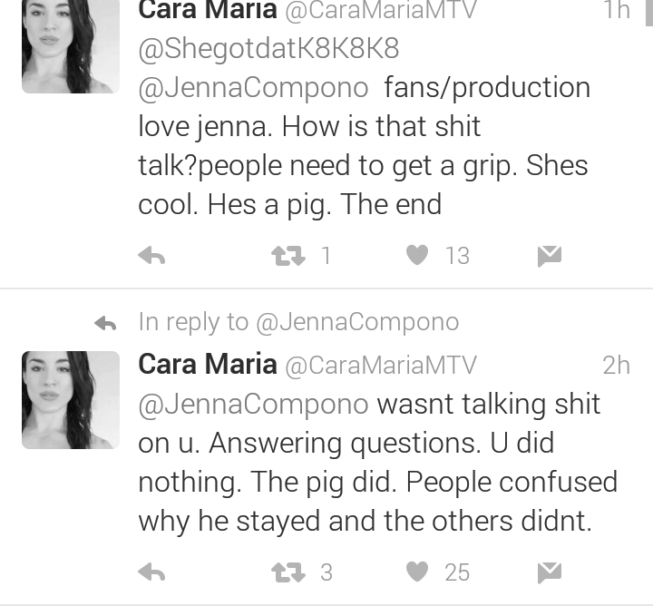Open Cara Maria's avatar on second tweet
653x616 pixels.
click(71, 400)
